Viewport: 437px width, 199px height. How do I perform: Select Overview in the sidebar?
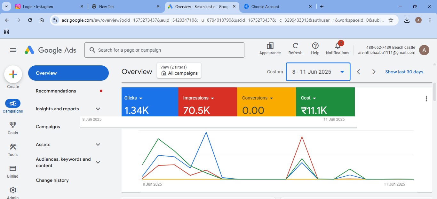[68, 73]
